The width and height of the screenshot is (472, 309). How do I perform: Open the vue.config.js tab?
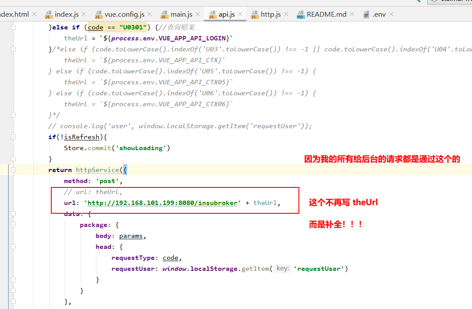click(124, 14)
